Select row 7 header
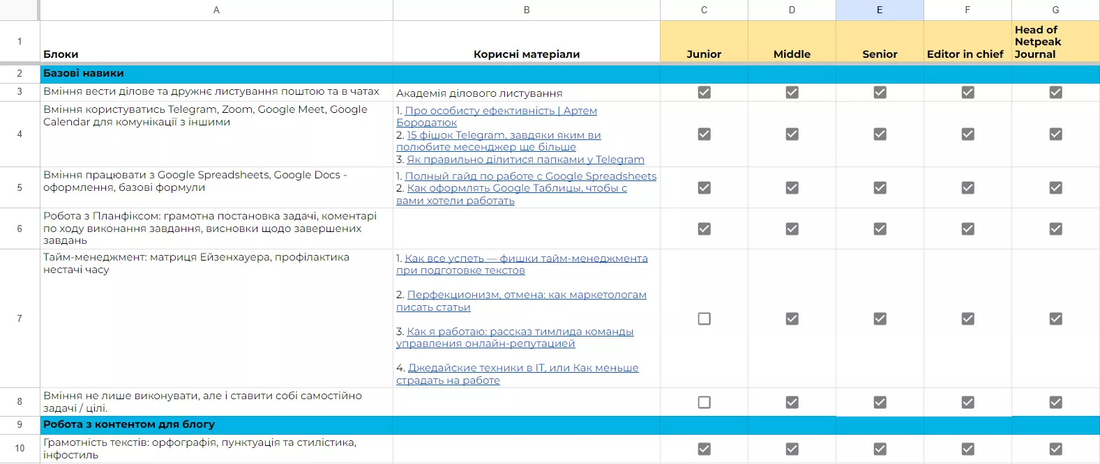 [20, 318]
